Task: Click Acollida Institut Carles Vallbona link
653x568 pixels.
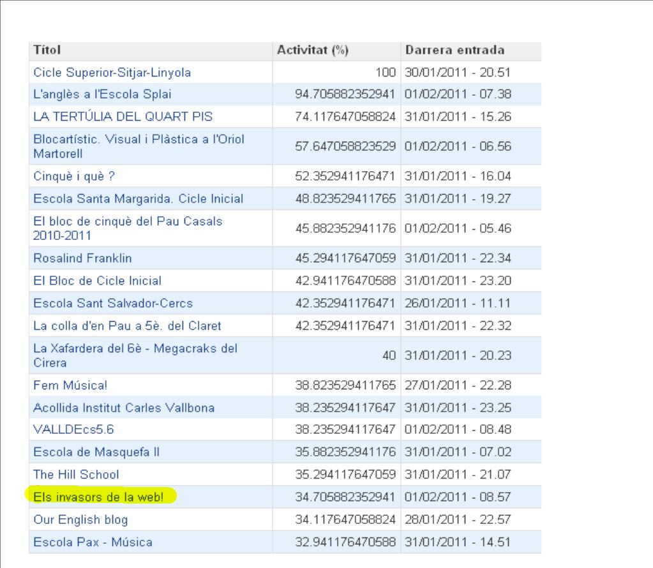Action: (124, 408)
